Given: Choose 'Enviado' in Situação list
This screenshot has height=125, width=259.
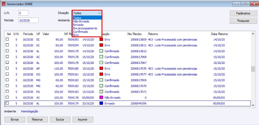Looking at the screenshot, I should (x=87, y=25).
